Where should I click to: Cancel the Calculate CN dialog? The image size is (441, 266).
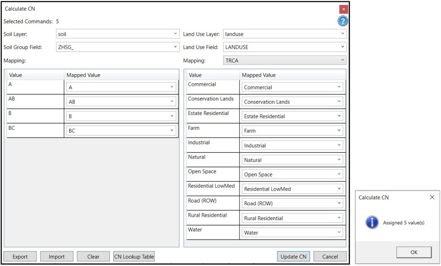click(330, 256)
